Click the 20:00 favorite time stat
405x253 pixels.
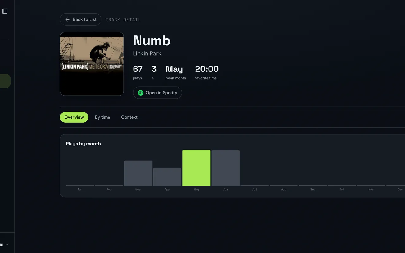[207, 72]
